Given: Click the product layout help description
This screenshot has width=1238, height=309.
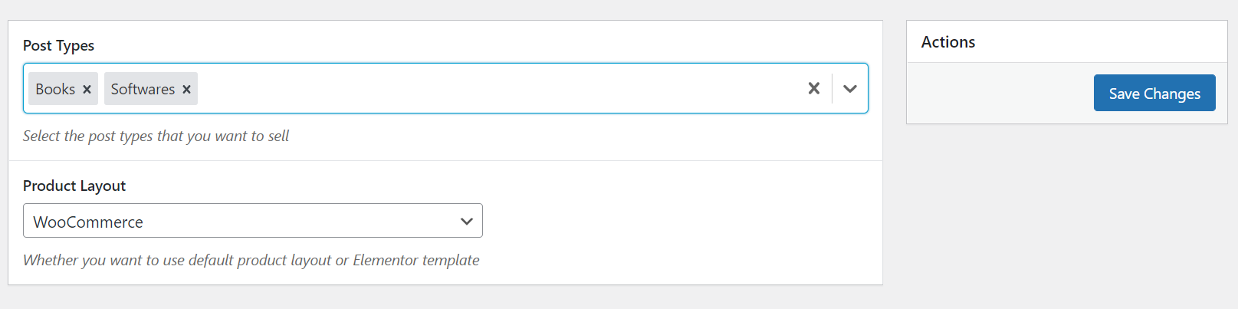Looking at the screenshot, I should click(251, 260).
